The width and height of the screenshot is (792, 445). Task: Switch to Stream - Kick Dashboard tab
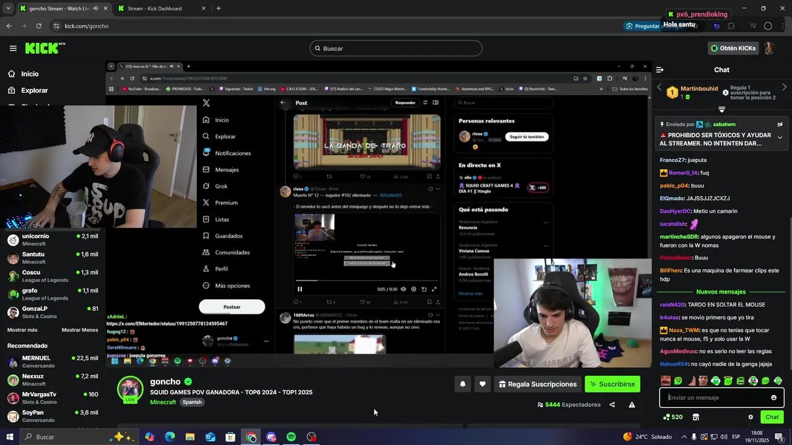[161, 9]
